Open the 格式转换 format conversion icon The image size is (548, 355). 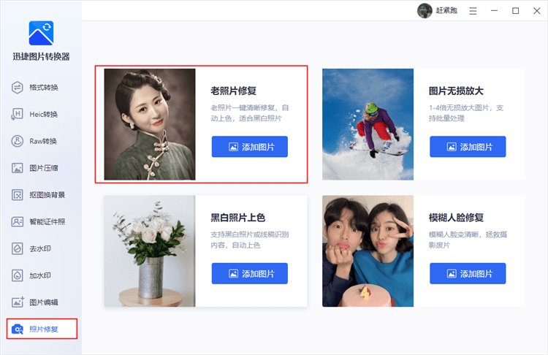click(x=17, y=88)
